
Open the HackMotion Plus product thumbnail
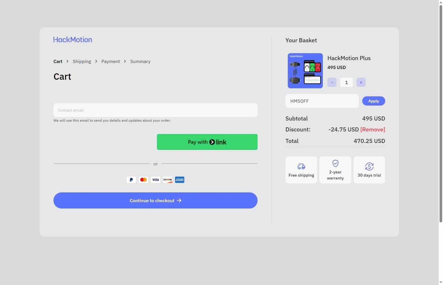point(305,71)
